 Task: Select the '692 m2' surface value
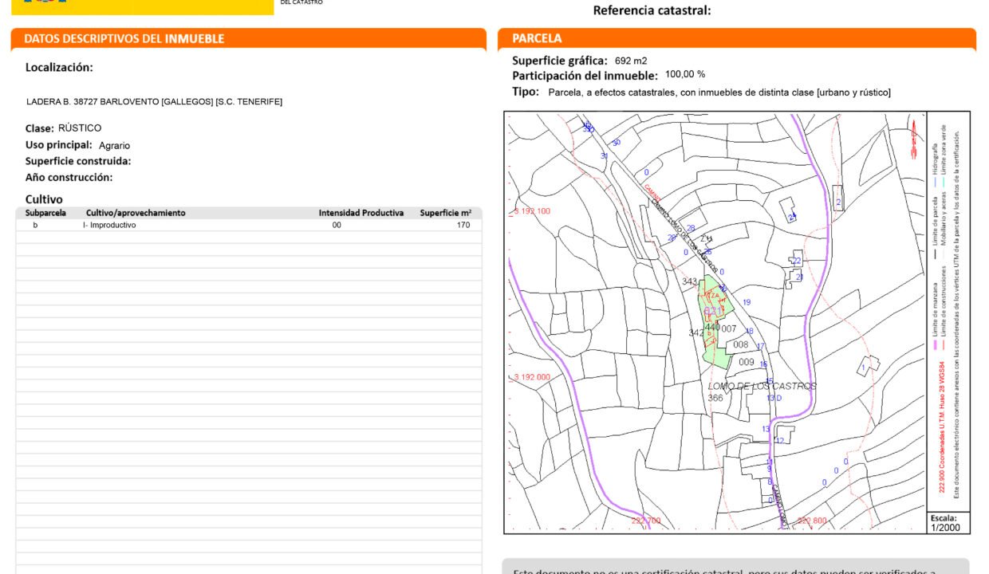click(631, 61)
